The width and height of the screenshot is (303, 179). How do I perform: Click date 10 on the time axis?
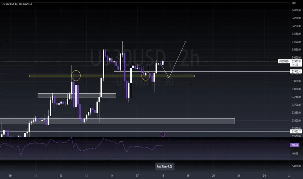click(10, 176)
